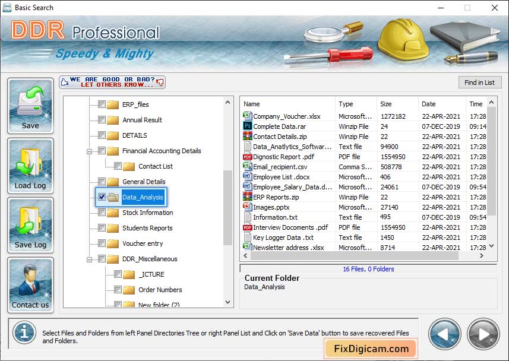This screenshot has height=361, width=509.
Task: Collapse the Financial Accounting Details tree node
Action: pyautogui.click(x=89, y=151)
